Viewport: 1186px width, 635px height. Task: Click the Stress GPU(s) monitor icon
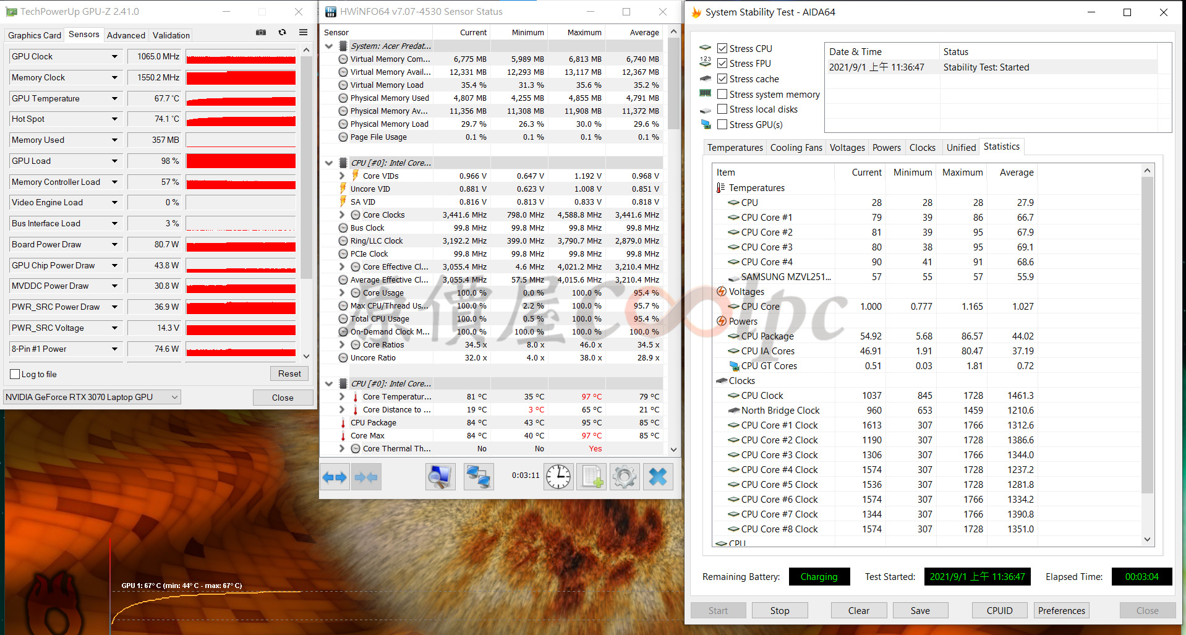click(x=706, y=124)
